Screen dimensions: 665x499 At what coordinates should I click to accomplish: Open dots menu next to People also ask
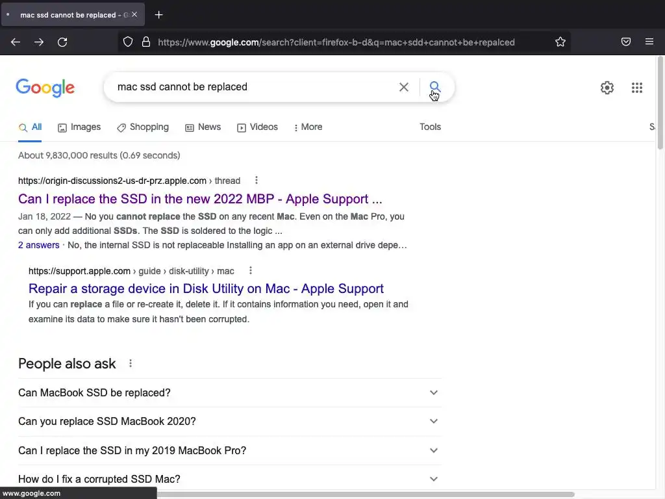tap(131, 363)
